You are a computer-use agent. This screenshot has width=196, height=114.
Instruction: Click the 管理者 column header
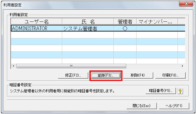point(125,21)
